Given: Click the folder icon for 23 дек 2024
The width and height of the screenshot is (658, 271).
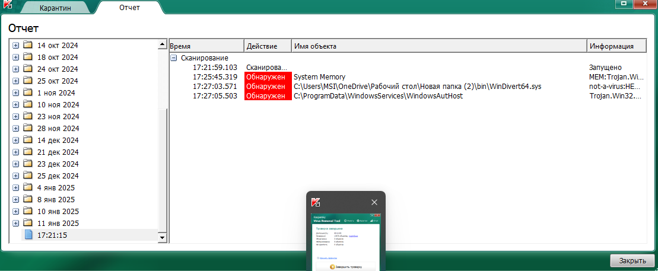Looking at the screenshot, I should pyautogui.click(x=28, y=164).
